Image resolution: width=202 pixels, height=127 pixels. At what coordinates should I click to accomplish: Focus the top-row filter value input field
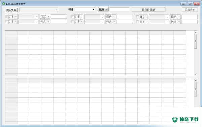coord(120,9)
